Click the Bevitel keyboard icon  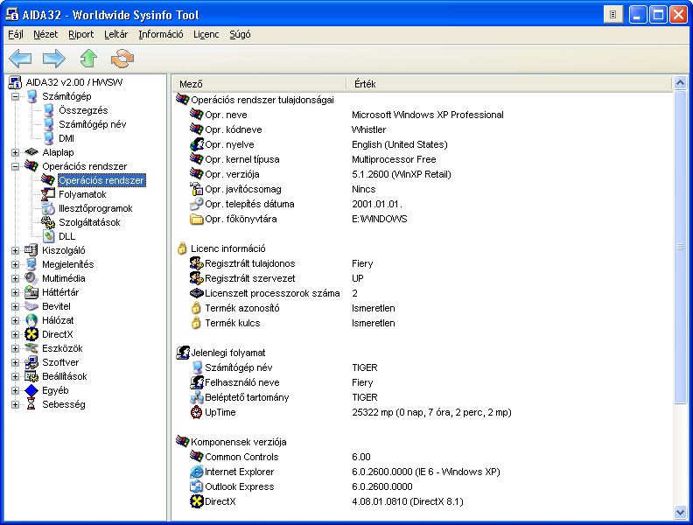click(x=31, y=306)
